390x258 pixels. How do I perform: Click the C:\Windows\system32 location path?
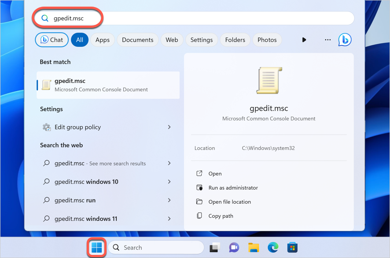[x=268, y=148]
